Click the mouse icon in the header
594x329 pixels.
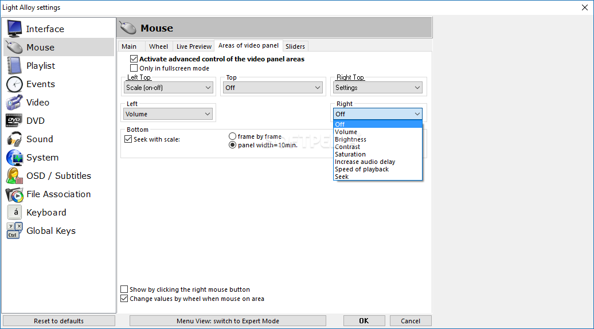128,28
